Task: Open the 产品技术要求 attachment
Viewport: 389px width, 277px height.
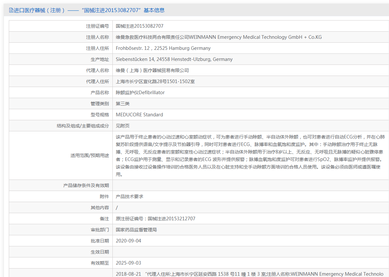Action: (129, 197)
